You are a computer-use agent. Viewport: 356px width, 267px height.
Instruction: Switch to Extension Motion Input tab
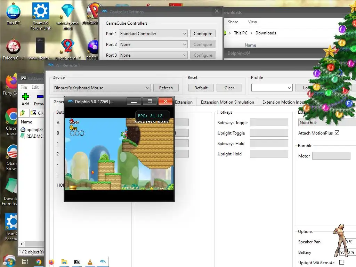284,102
